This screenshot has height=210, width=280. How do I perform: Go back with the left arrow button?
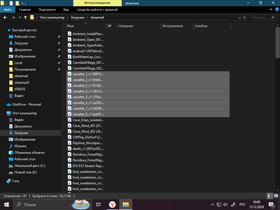point(5,17)
